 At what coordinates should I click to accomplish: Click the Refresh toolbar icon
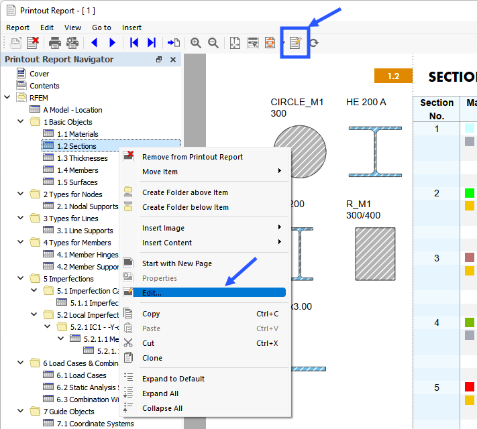[314, 43]
